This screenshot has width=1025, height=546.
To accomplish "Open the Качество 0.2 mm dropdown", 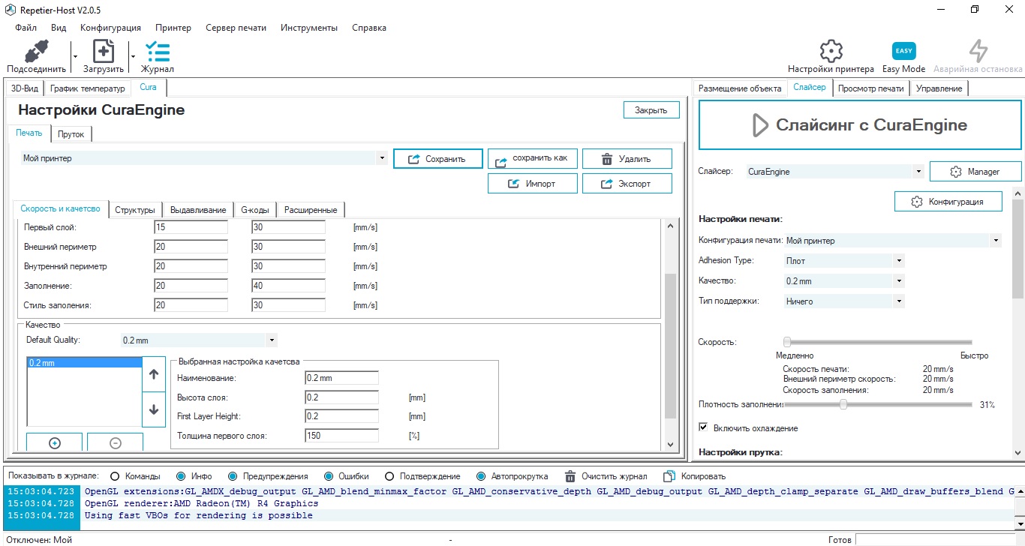I will pyautogui.click(x=899, y=281).
